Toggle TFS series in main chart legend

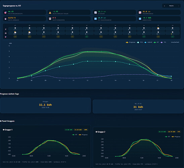[x=163, y=42]
